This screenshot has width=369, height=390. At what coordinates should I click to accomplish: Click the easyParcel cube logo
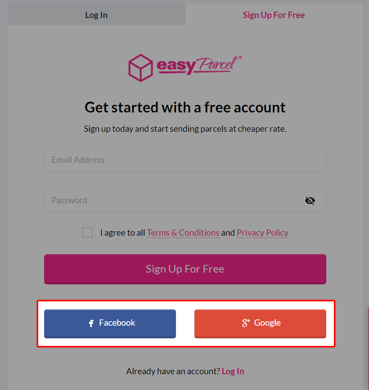(140, 67)
